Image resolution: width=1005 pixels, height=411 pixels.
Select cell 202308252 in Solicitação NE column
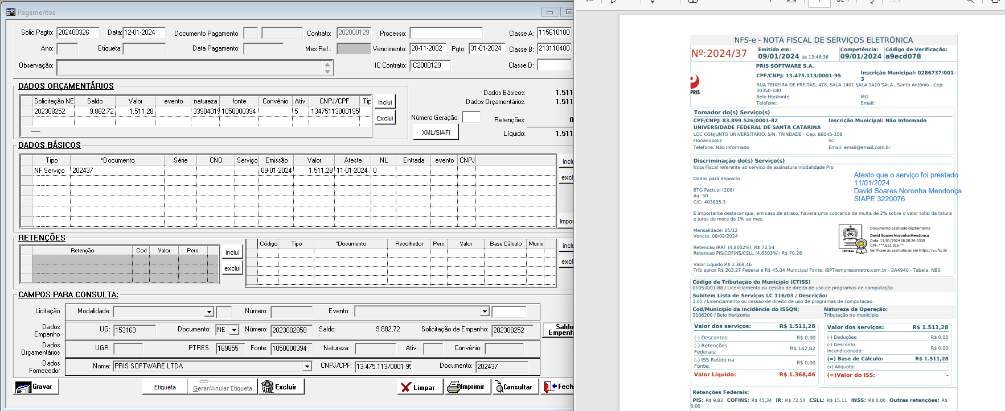tap(54, 111)
